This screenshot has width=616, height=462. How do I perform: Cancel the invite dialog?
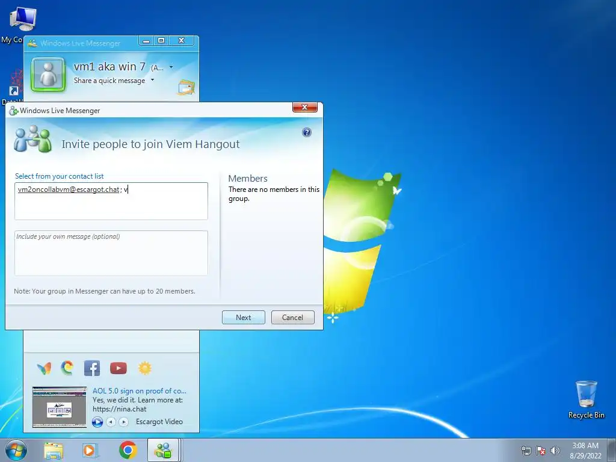(293, 318)
